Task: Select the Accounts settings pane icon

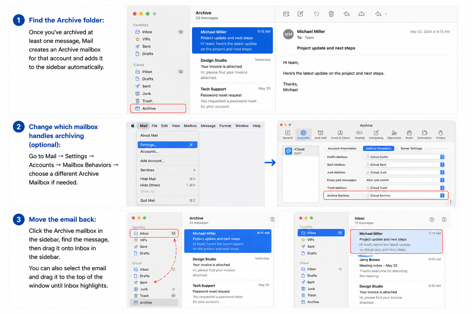Action: point(303,135)
